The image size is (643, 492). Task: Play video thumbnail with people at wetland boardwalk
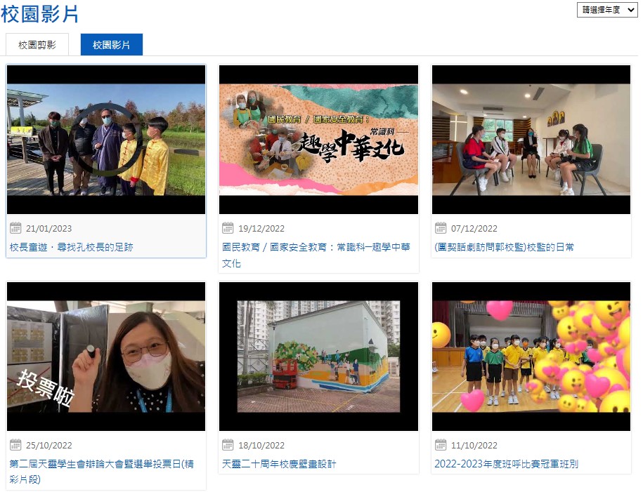point(106,140)
